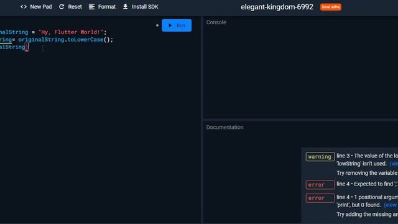Open line 4 'Expected to find' error message

[x=367, y=184]
